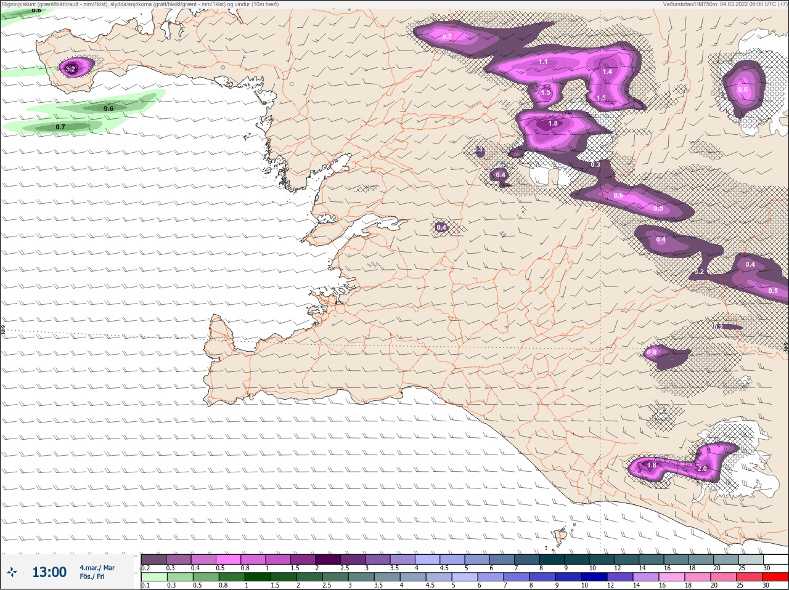This screenshot has width=789, height=590.
Task: Select the 13:00 forecast time label
Action: (x=49, y=573)
